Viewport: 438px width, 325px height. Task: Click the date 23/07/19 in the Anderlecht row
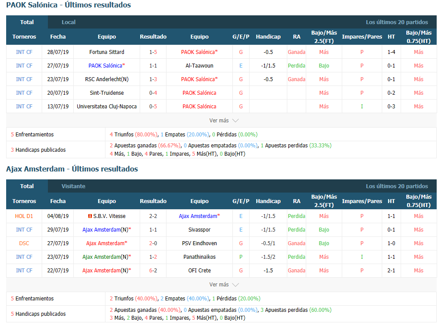click(x=58, y=79)
